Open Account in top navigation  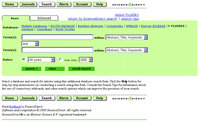pyautogui.click(x=82, y=4)
